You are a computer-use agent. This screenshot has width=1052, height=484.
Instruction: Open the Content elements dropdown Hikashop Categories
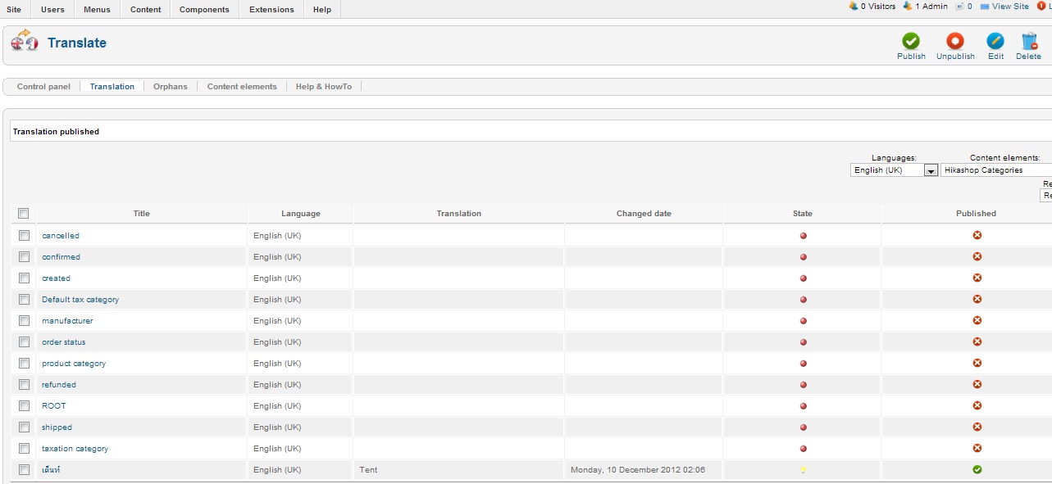[x=996, y=170]
